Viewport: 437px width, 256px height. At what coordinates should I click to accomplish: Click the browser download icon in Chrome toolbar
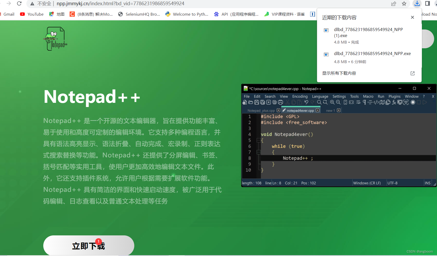[417, 3]
